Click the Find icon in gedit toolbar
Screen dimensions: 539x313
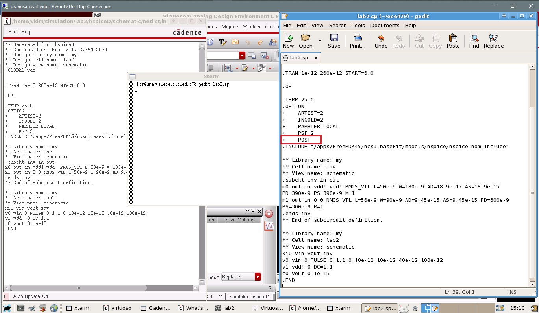474,41
